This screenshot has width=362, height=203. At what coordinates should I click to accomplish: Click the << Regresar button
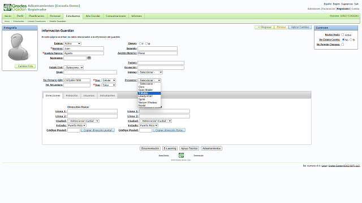click(x=264, y=28)
